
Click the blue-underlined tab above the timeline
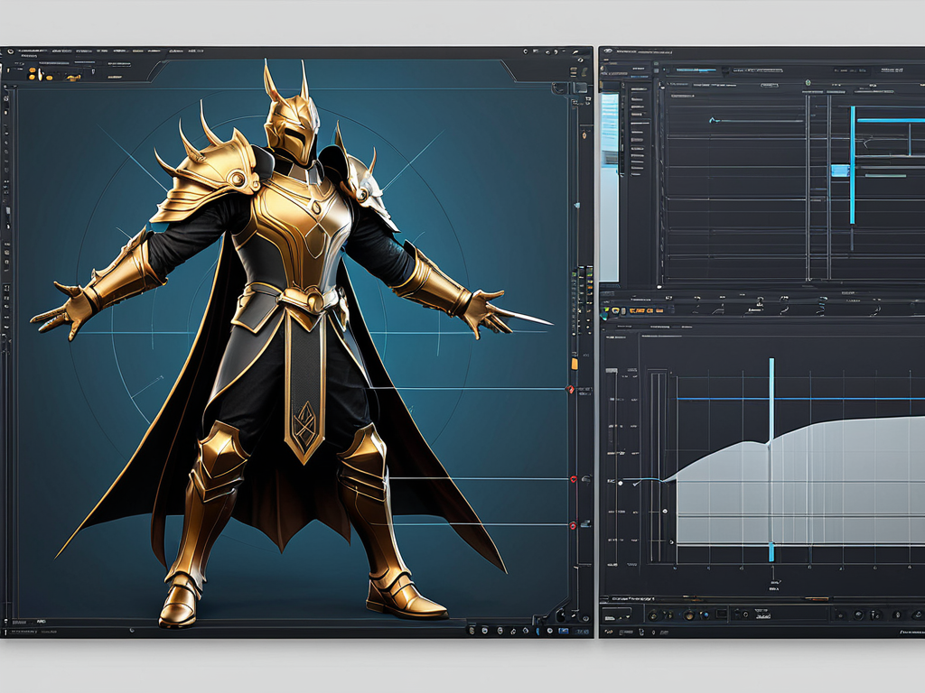pyautogui.click(x=694, y=69)
